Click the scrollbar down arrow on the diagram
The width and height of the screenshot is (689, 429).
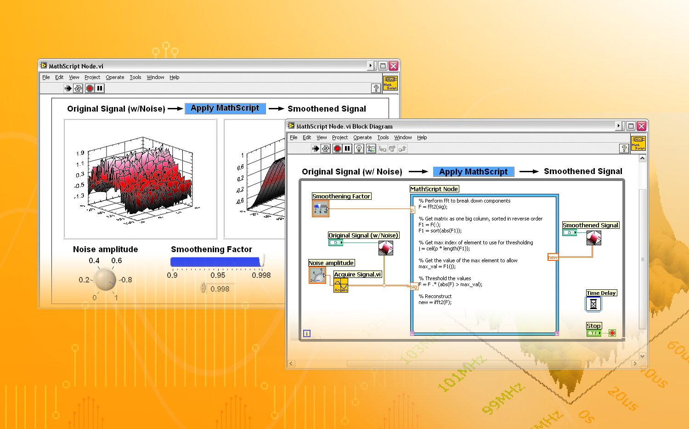tap(642, 356)
